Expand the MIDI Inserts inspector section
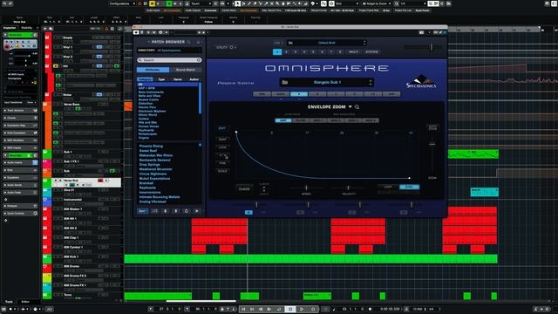The image size is (558, 314). click(20, 147)
